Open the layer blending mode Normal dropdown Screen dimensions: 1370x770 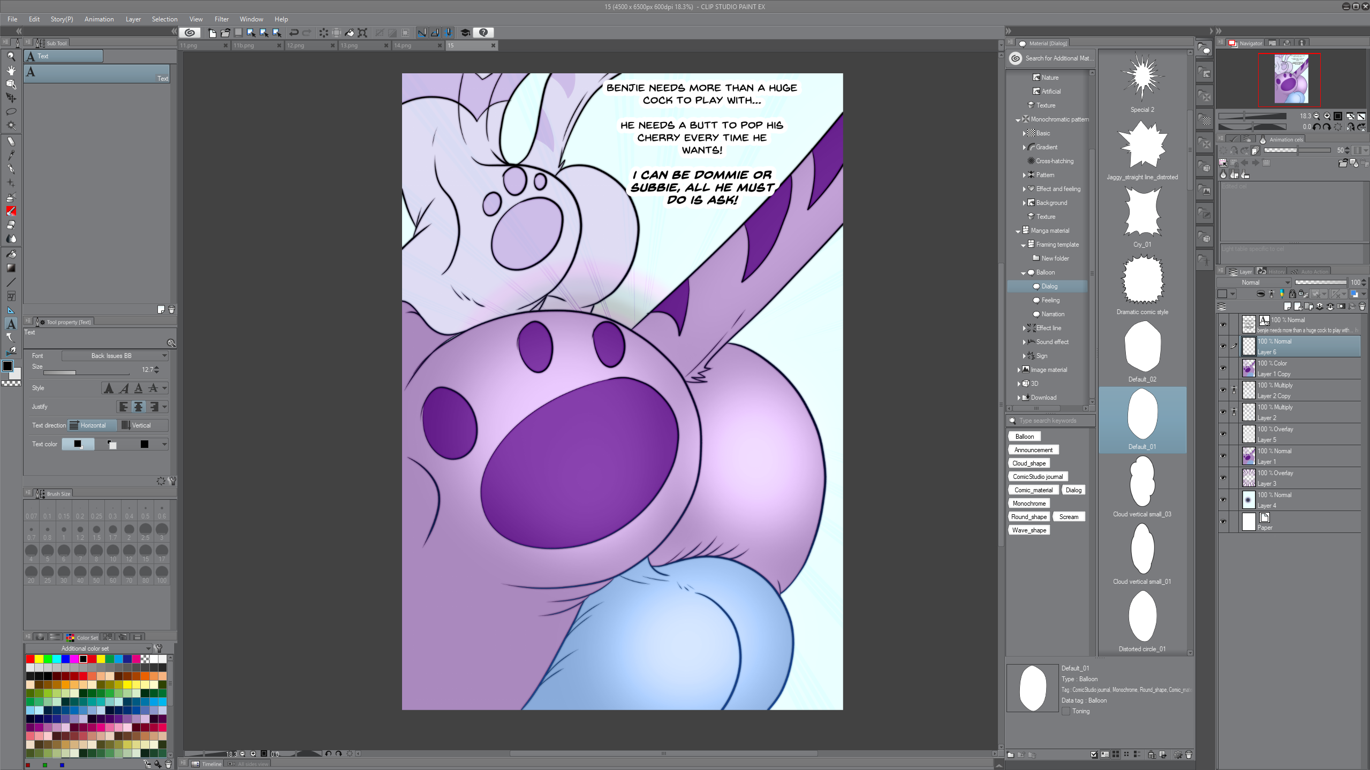1254,283
